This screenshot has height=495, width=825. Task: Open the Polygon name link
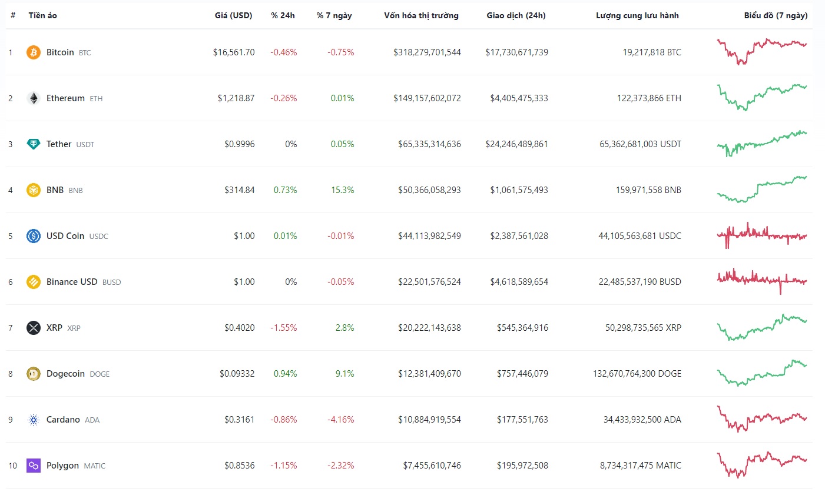pyautogui.click(x=62, y=466)
